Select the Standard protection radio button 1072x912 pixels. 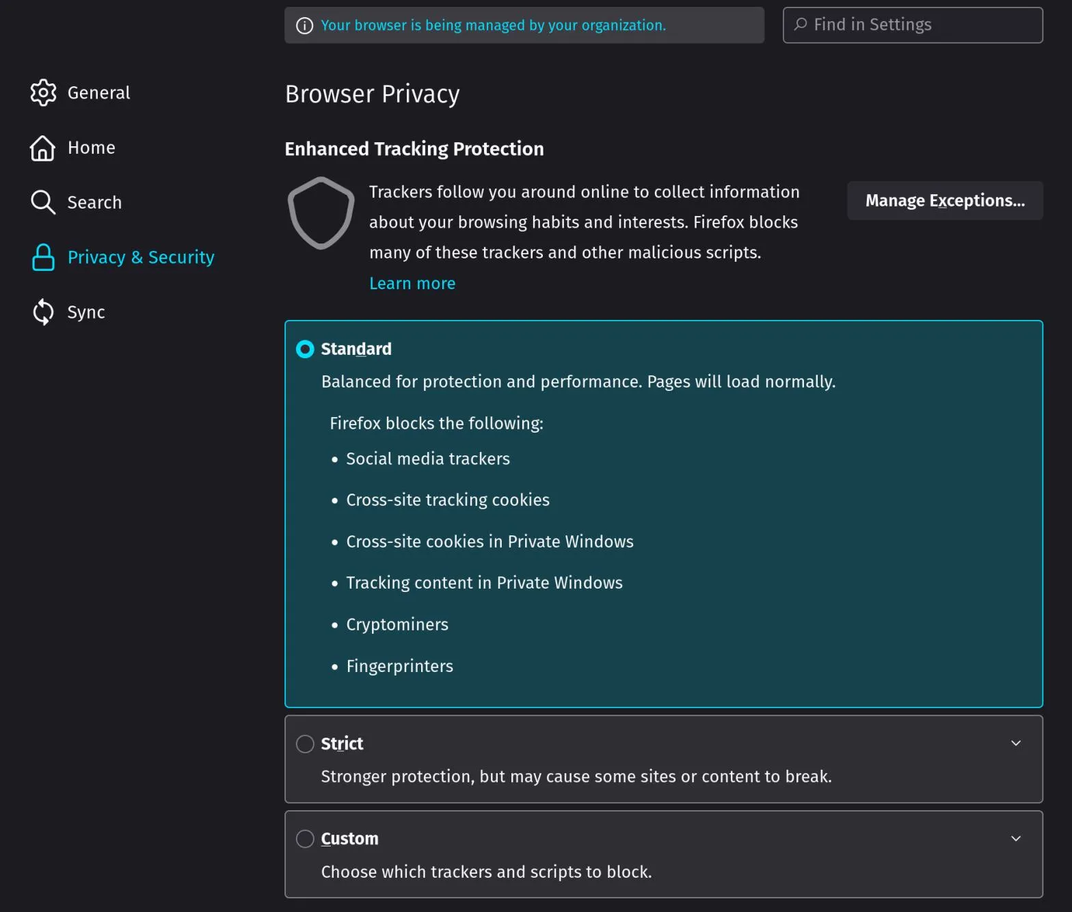305,349
